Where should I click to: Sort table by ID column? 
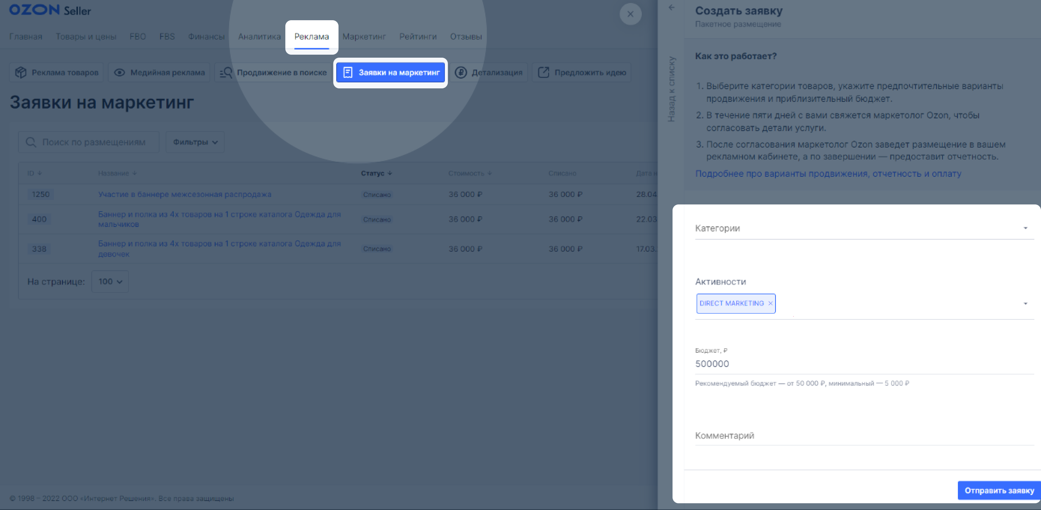click(x=34, y=173)
